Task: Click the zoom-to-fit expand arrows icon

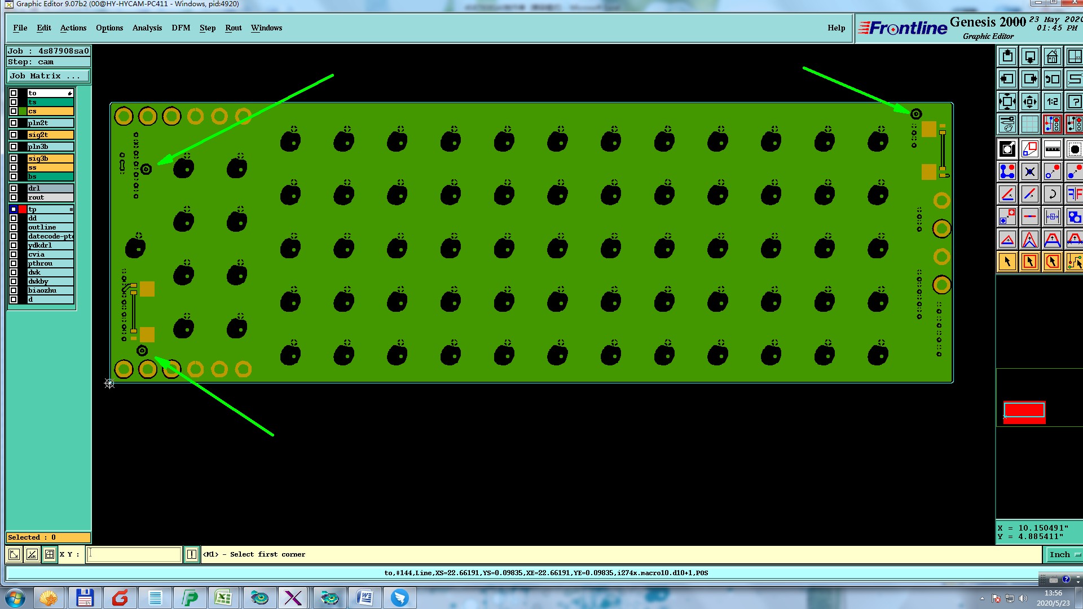Action: pyautogui.click(x=1007, y=102)
